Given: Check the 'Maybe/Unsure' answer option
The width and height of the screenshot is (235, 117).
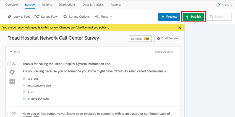Looking at the screenshot, I should pyautogui.click(x=24, y=98).
